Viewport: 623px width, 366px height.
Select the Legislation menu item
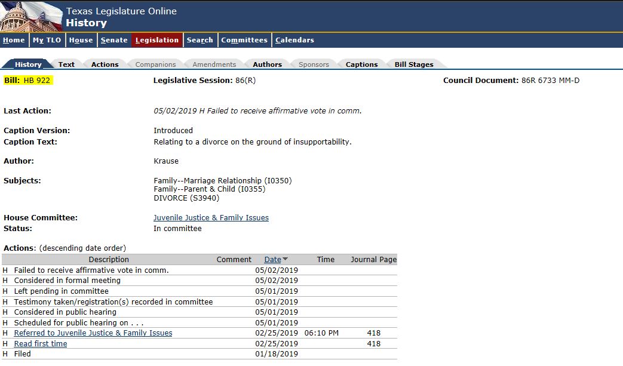156,40
